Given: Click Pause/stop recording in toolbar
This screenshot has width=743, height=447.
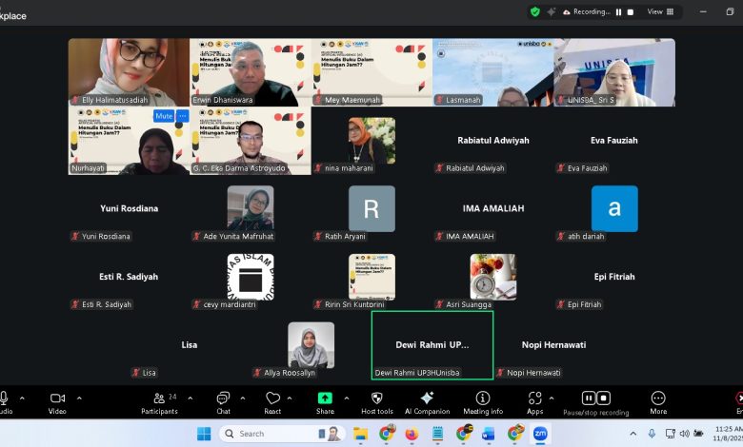Looking at the screenshot, I should pos(596,400).
